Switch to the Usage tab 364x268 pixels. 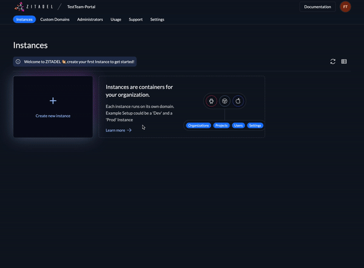(116, 19)
